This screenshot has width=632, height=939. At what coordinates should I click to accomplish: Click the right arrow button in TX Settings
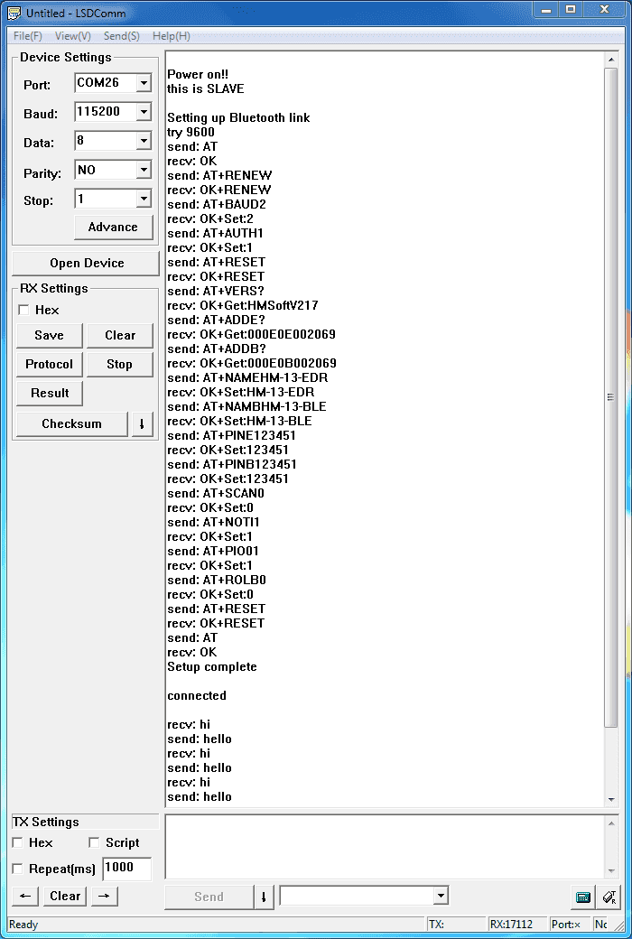tap(105, 896)
